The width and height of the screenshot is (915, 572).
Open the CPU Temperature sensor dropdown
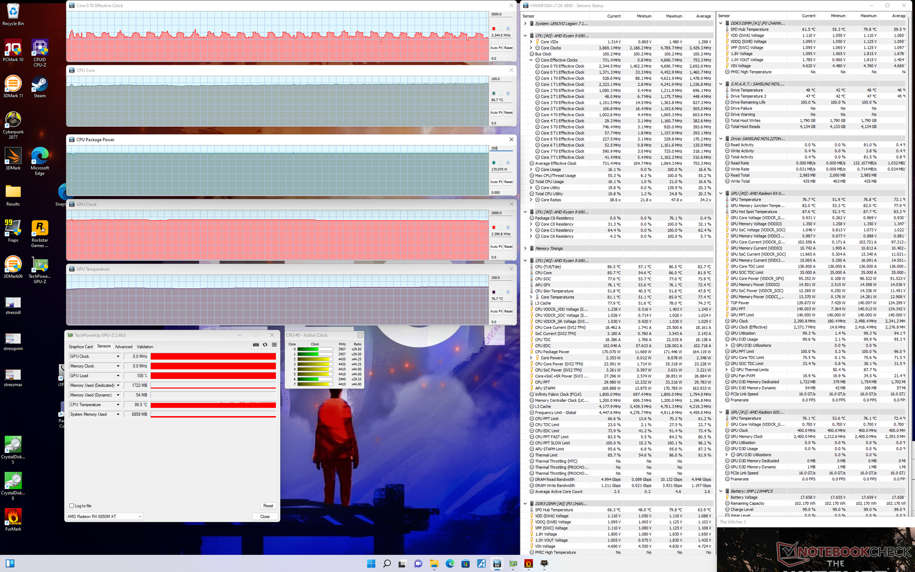(118, 405)
